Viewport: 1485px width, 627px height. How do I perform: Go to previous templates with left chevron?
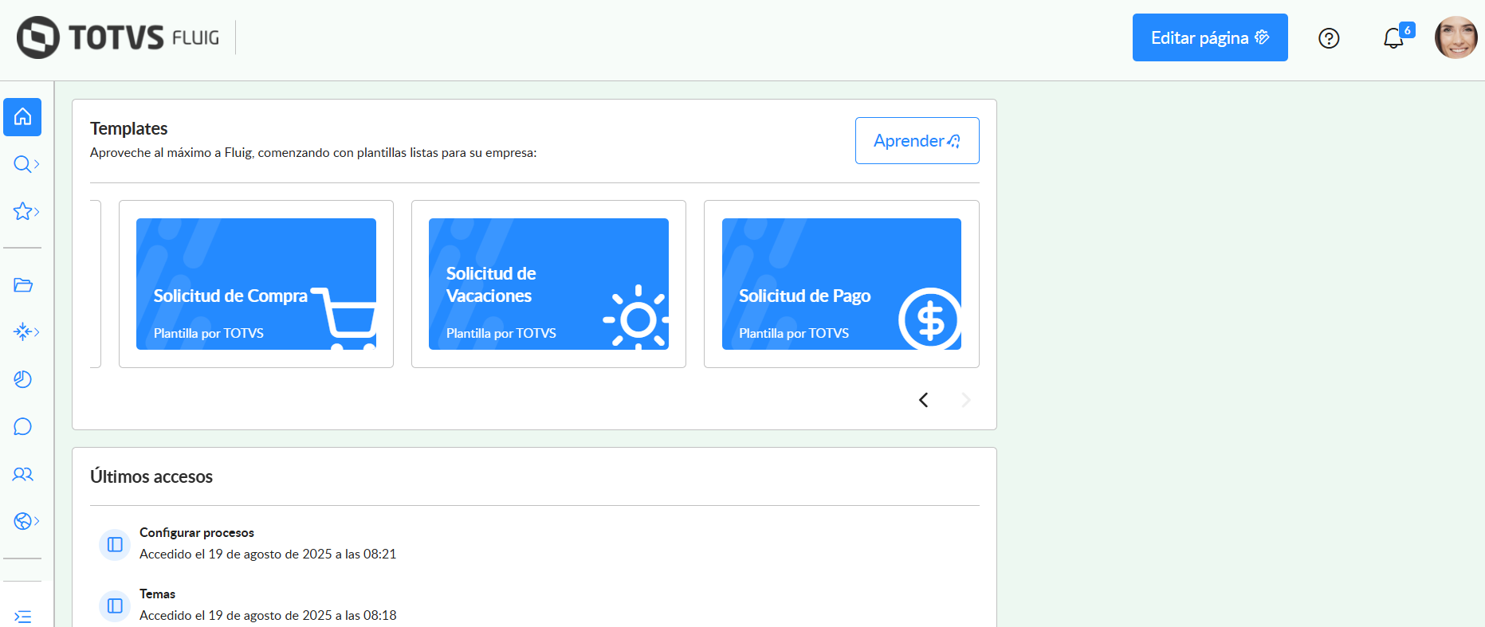point(924,400)
